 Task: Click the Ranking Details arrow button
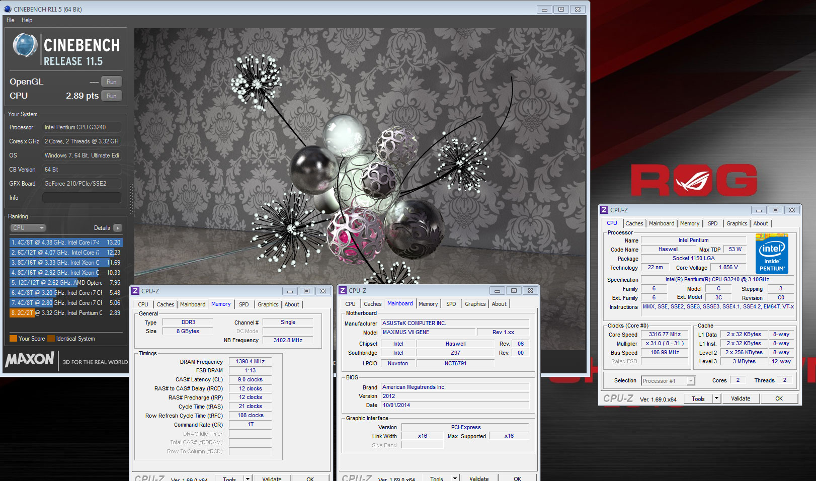pyautogui.click(x=118, y=228)
